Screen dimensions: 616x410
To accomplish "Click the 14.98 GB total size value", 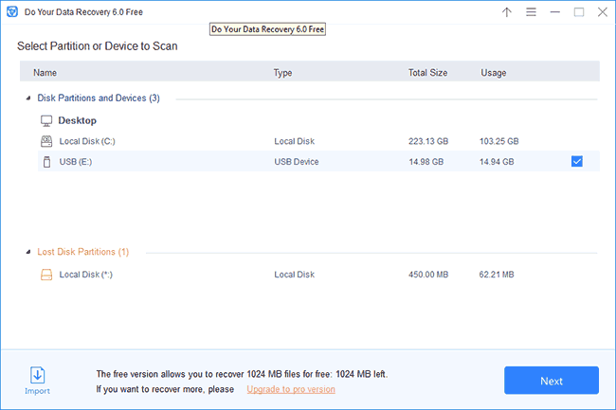I will 426,162.
